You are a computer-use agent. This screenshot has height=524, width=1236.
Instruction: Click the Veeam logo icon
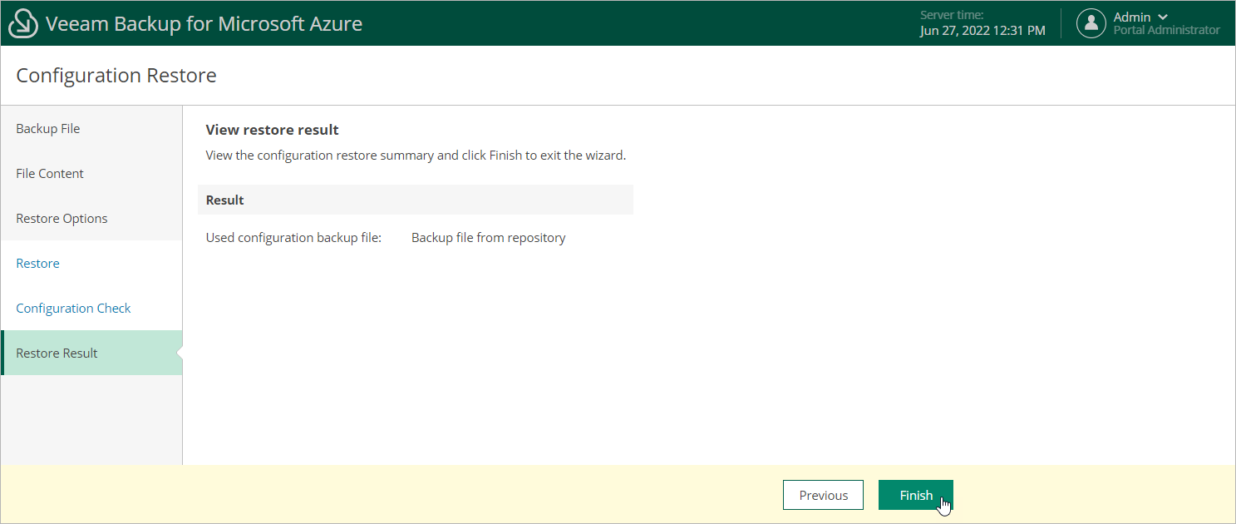click(23, 23)
